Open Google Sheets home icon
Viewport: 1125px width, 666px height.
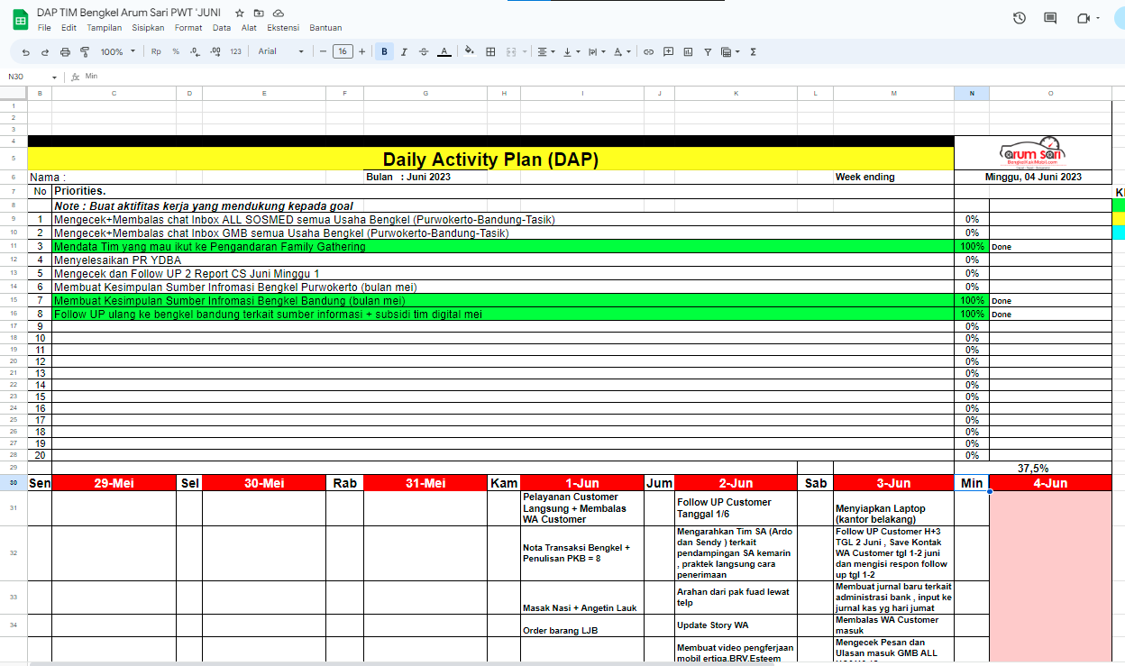[x=20, y=19]
